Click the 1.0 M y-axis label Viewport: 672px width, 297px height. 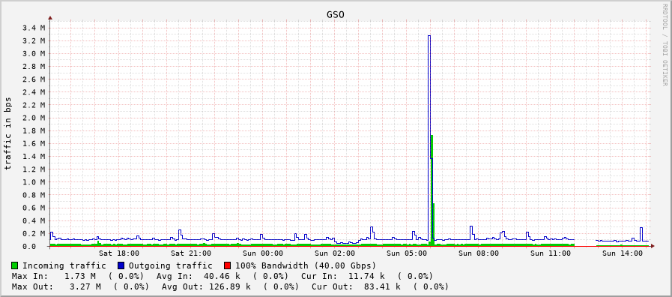(36, 182)
